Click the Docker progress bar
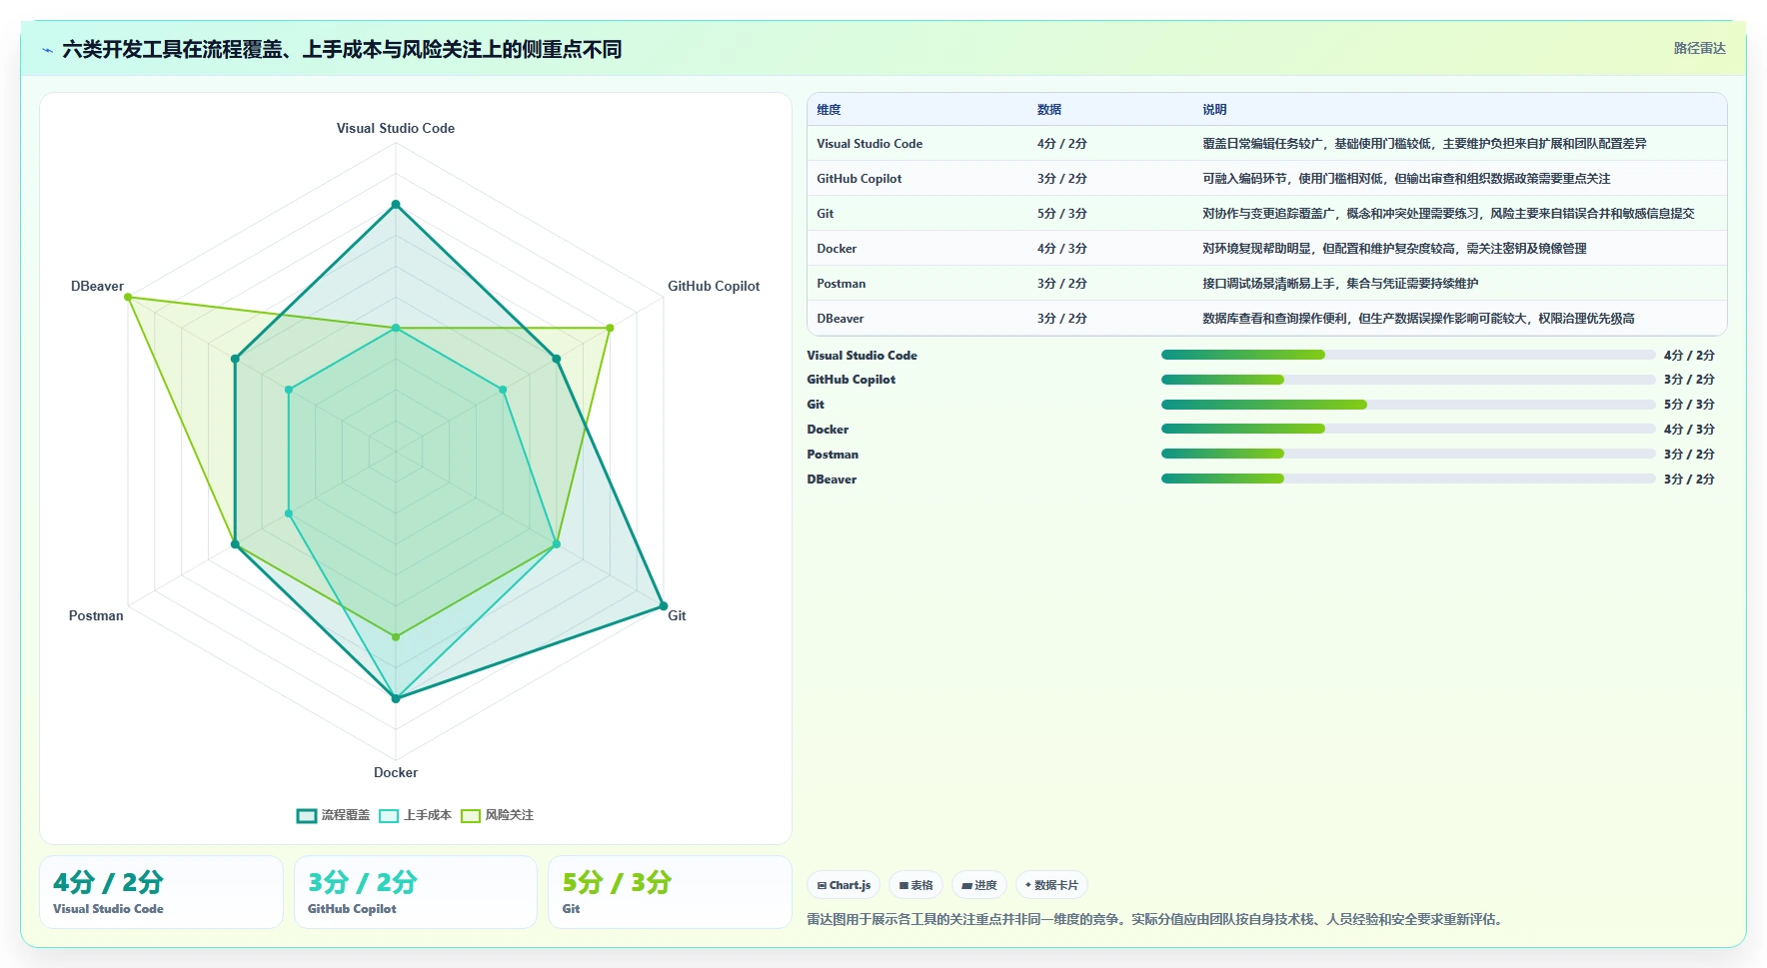The image size is (1767, 968). [x=1408, y=429]
